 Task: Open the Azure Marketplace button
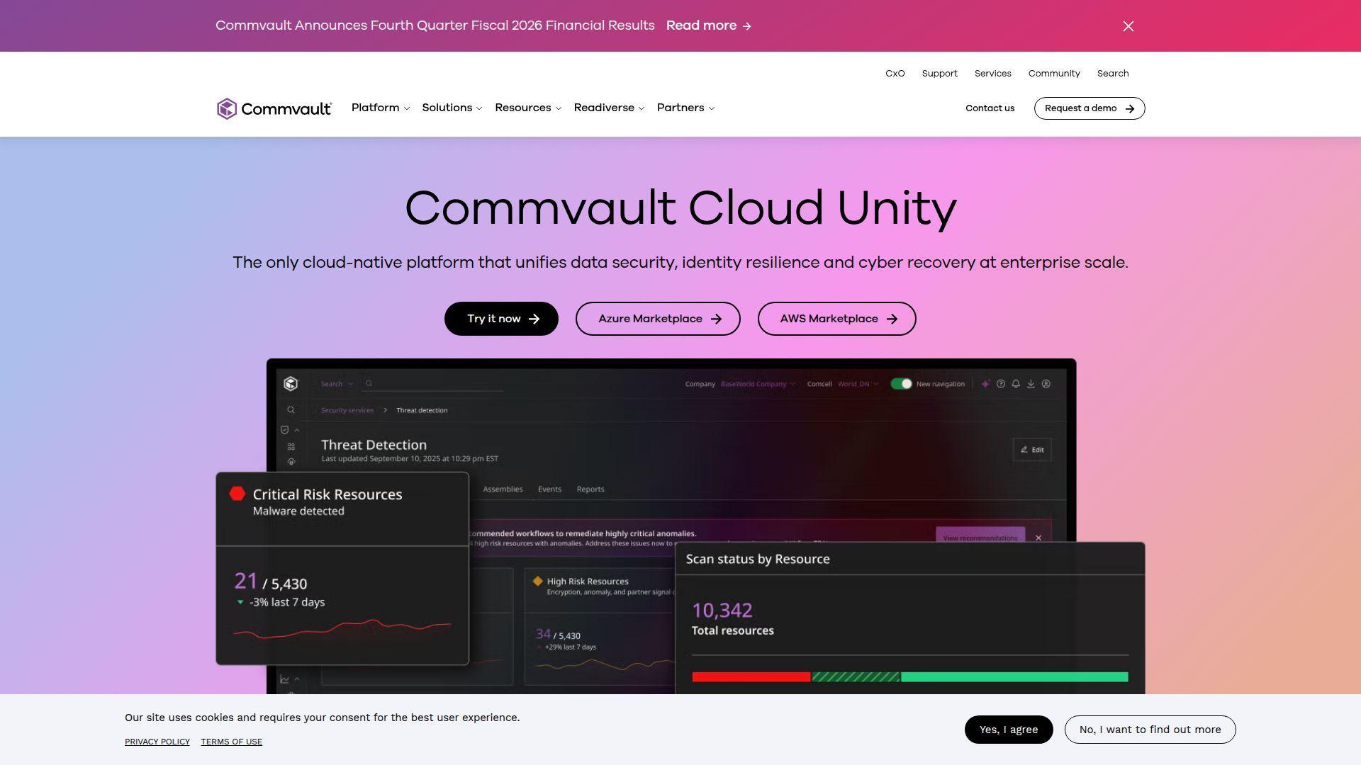[658, 319]
